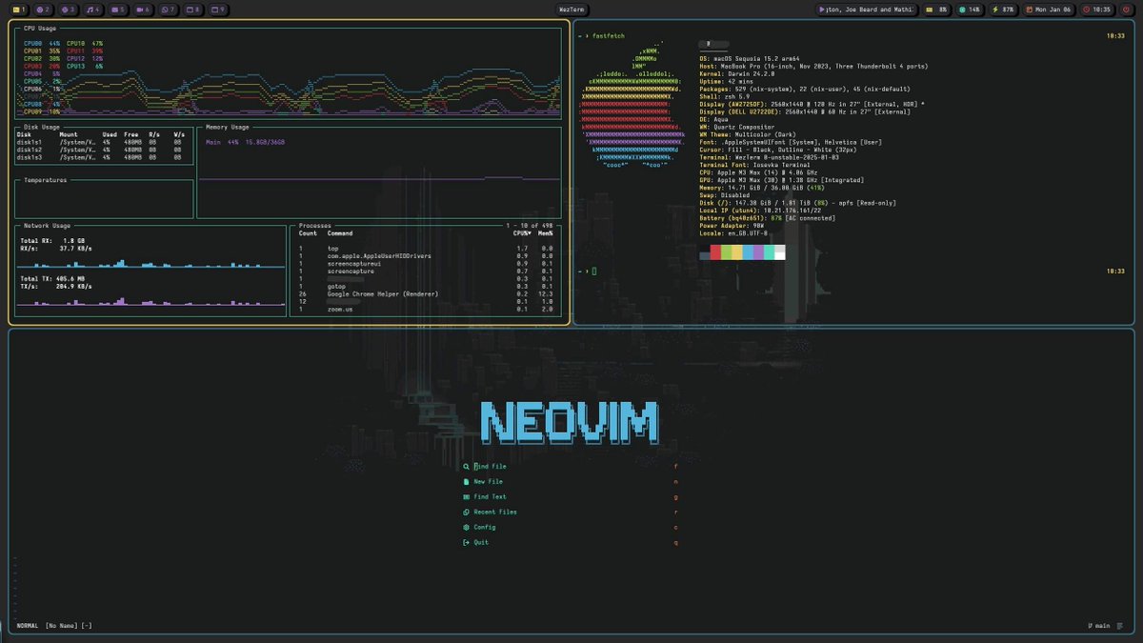1143x643 pixels.
Task: Click the 'Recent Files' label in Neovim dashboard
Action: (495, 512)
